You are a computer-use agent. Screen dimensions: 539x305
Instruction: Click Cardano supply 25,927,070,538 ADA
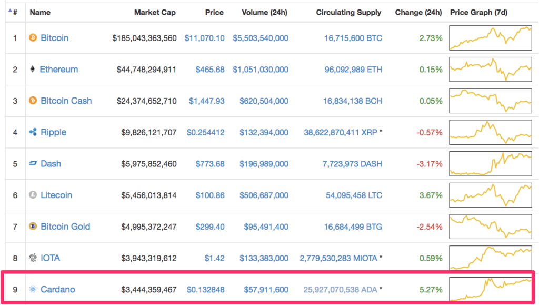coord(341,290)
